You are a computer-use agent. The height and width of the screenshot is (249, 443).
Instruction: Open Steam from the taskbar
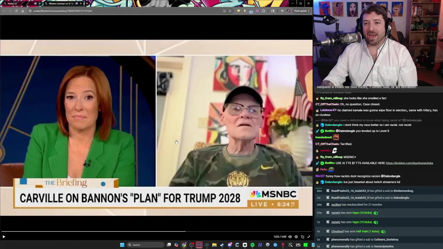click(x=222, y=245)
